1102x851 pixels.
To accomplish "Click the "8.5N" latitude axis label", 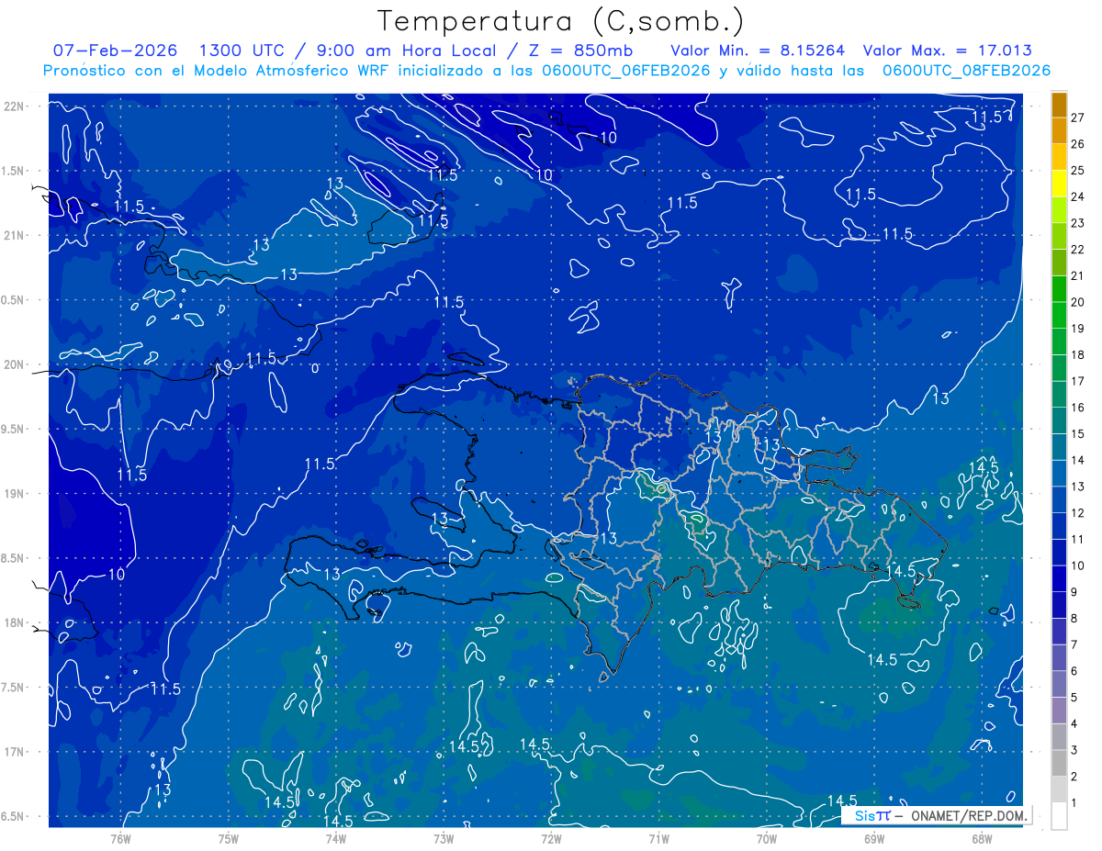I will coord(14,558).
